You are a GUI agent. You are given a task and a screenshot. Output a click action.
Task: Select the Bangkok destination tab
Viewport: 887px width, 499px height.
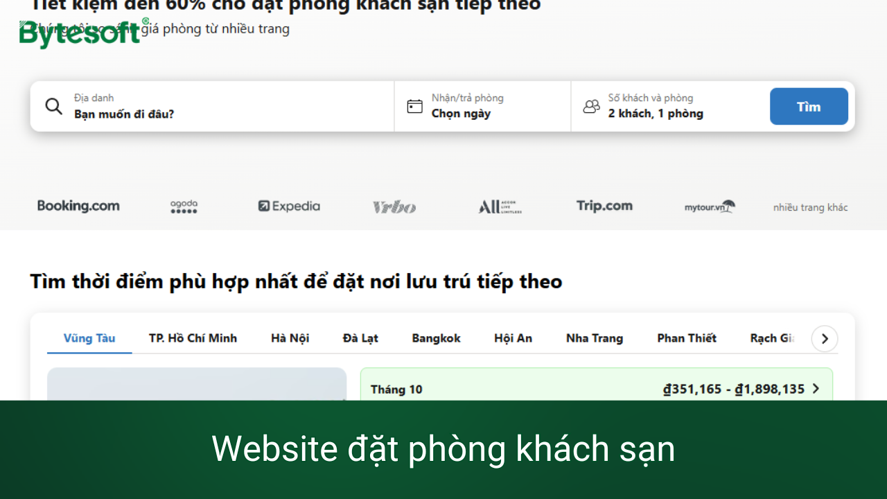[436, 338]
